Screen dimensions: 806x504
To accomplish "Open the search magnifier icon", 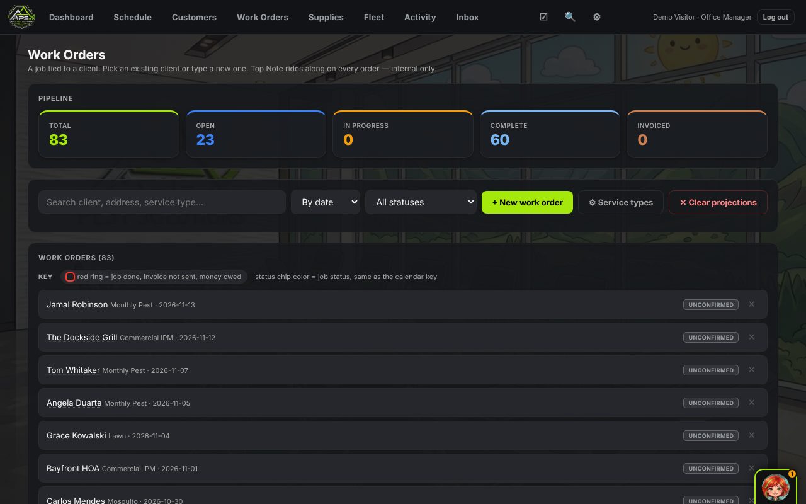I will point(570,17).
